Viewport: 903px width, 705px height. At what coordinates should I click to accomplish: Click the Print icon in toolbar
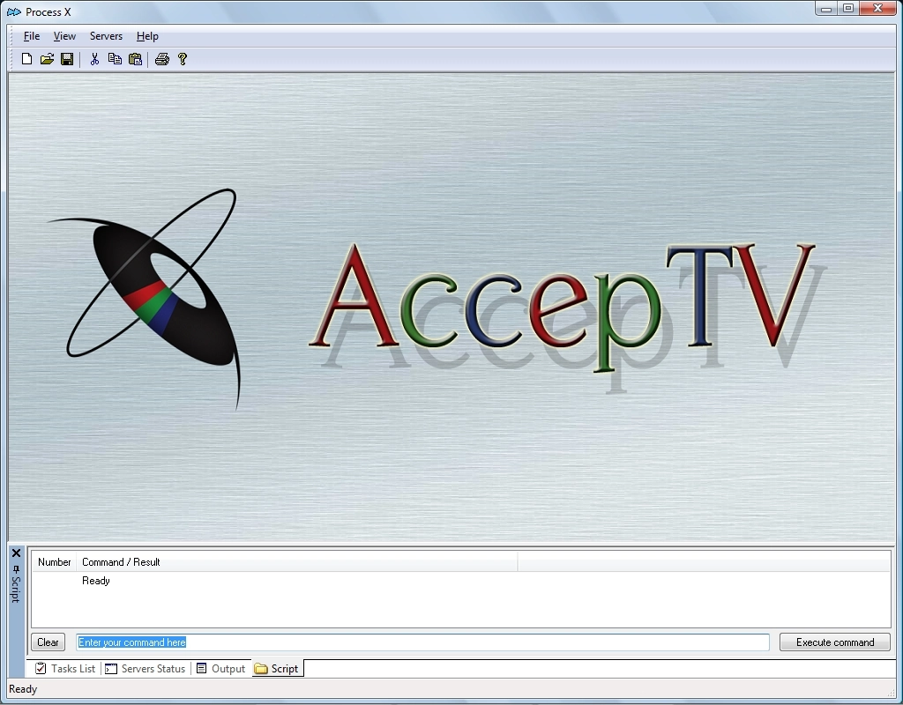pos(162,59)
